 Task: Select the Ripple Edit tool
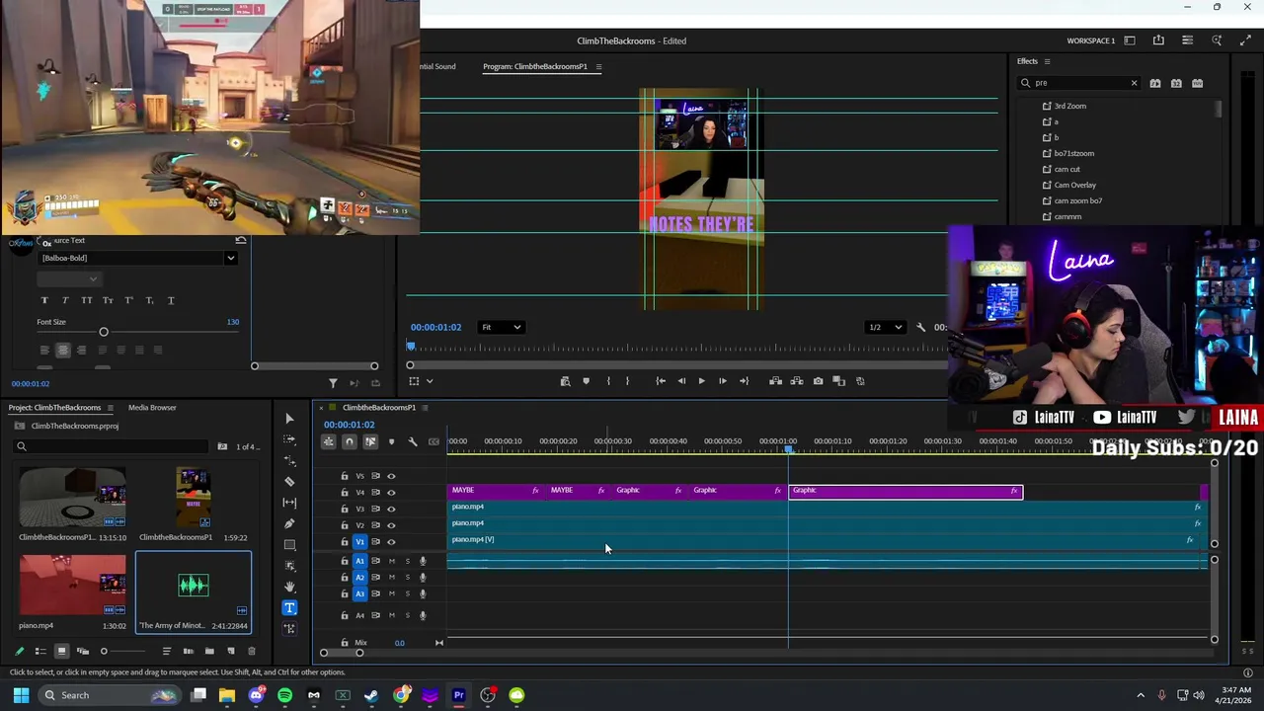tap(289, 460)
